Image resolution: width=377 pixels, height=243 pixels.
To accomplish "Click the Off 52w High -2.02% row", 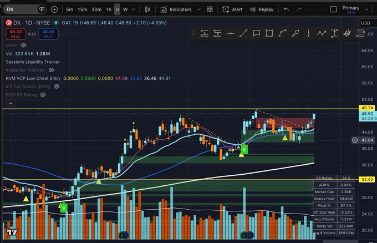I will pos(334,212).
